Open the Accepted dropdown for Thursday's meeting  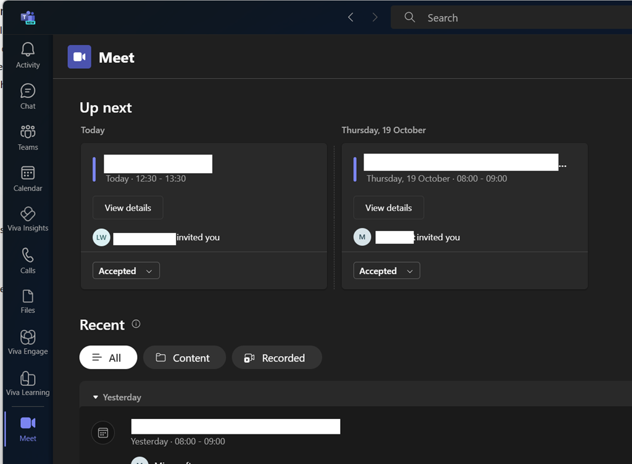pyautogui.click(x=386, y=271)
